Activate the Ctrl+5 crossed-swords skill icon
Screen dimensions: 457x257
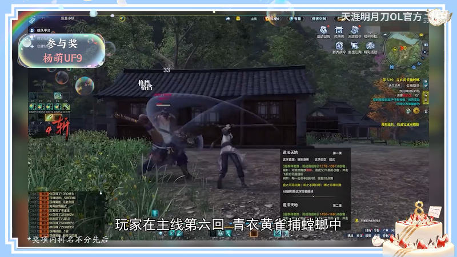(x=66, y=107)
